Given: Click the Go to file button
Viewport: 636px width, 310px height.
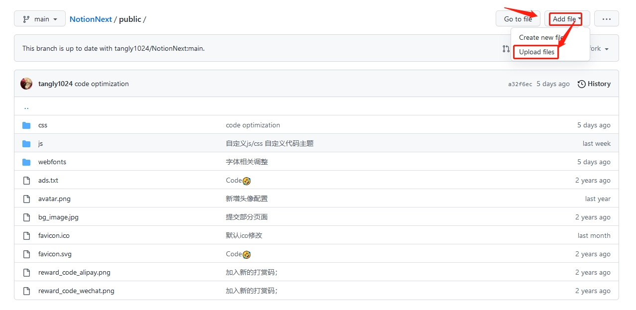Looking at the screenshot, I should tap(518, 19).
